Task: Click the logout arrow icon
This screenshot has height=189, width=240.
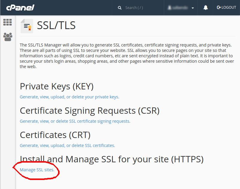Action: click(x=219, y=7)
